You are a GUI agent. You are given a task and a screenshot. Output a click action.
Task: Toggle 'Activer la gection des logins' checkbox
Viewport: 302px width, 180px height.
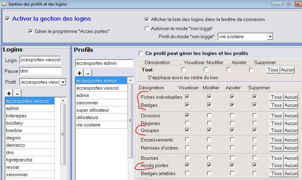[8, 19]
